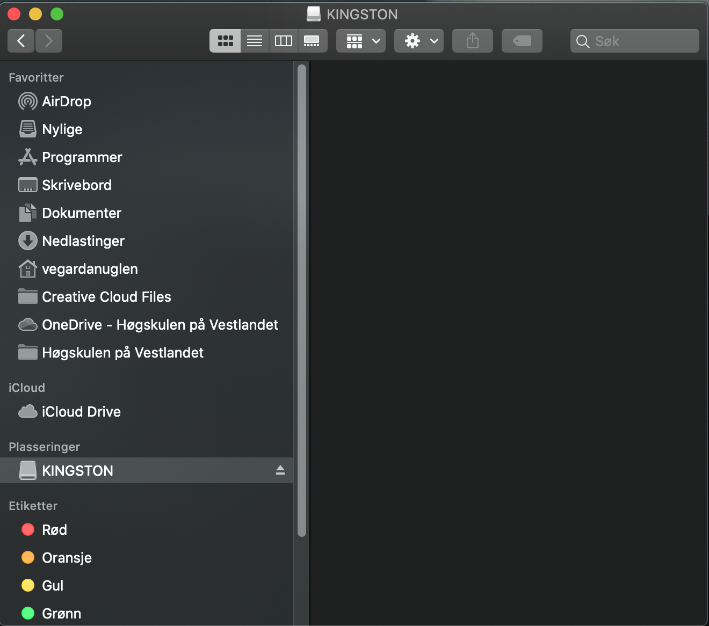Click the home house icon
709x626 pixels.
[x=28, y=268]
